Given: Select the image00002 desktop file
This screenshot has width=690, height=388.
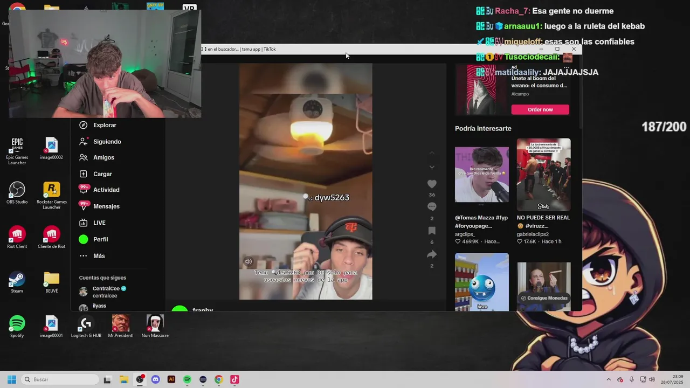Looking at the screenshot, I should pos(51,149).
